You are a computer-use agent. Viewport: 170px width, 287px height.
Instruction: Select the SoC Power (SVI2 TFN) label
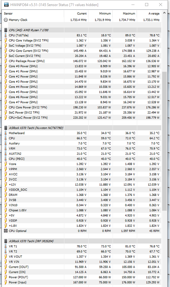tap(24, 112)
